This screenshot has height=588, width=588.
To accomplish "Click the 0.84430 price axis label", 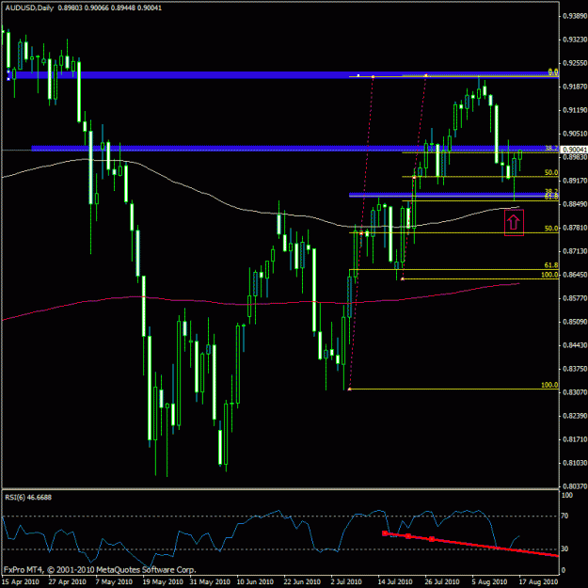I will click(x=575, y=345).
